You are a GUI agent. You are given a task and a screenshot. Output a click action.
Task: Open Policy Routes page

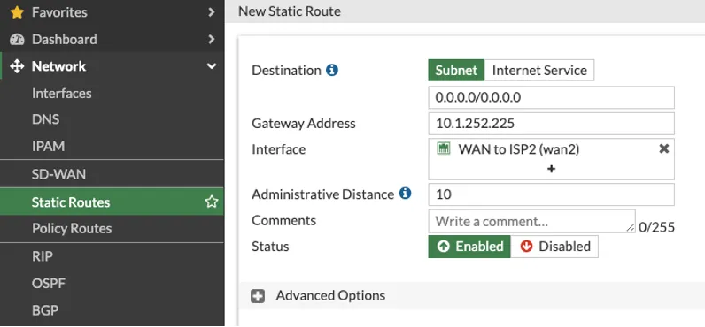[x=72, y=228]
